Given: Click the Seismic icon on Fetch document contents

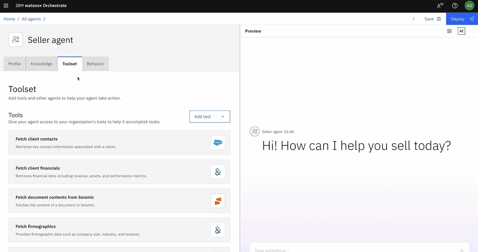Looking at the screenshot, I should pyautogui.click(x=218, y=201).
